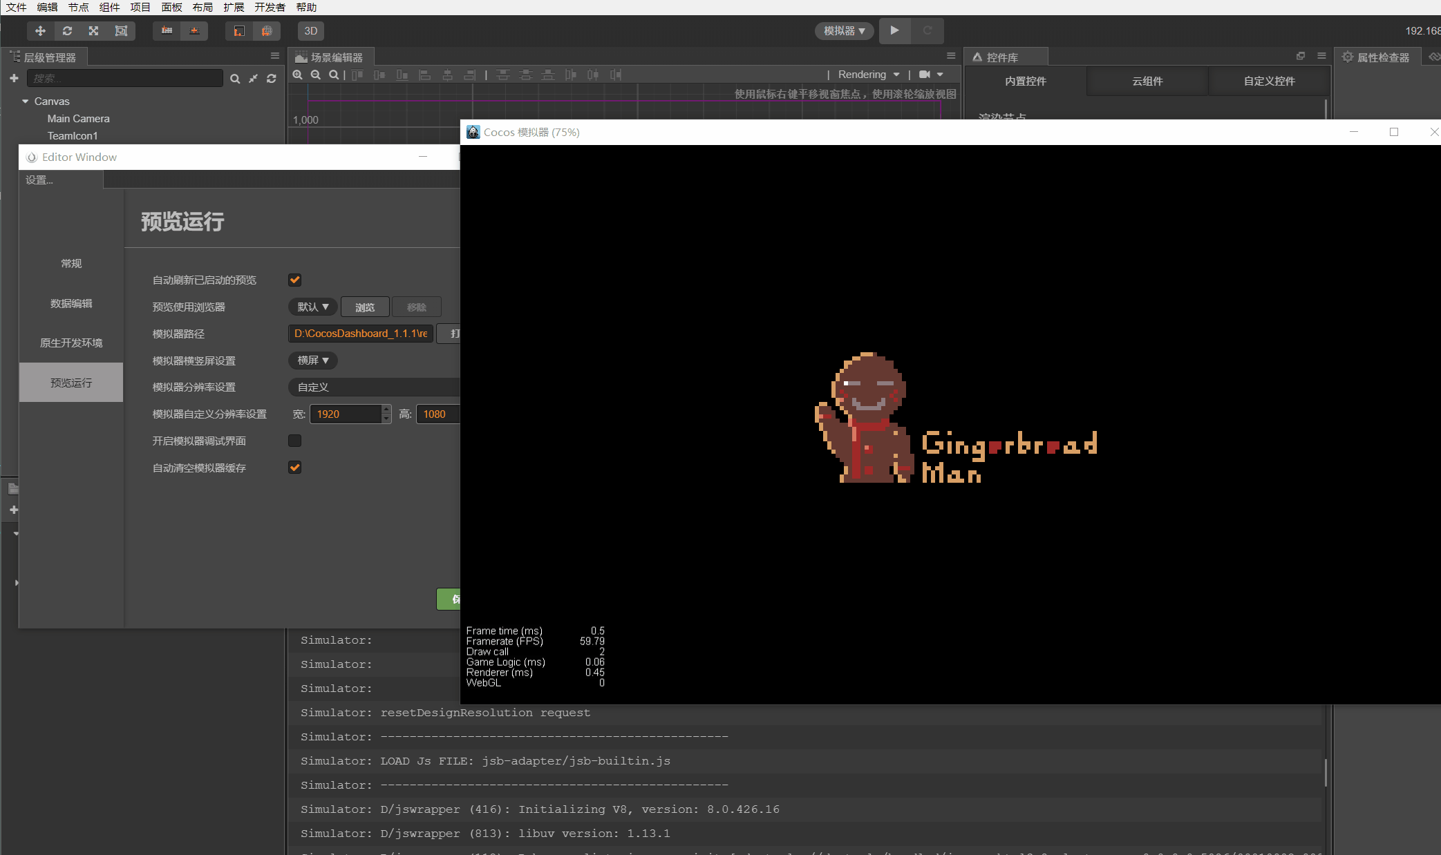Switch to the 云组件 tab
Viewport: 1441px width, 855px height.
[1147, 81]
